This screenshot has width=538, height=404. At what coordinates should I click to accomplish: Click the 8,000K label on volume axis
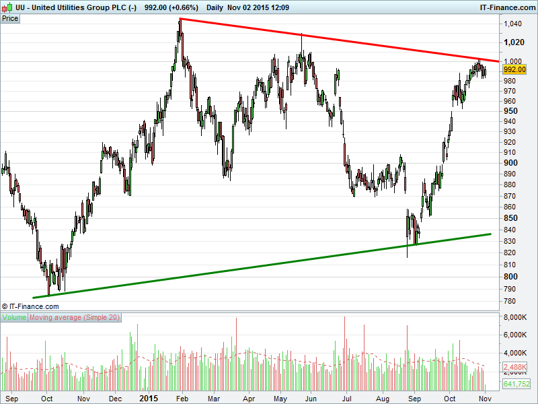[515, 317]
